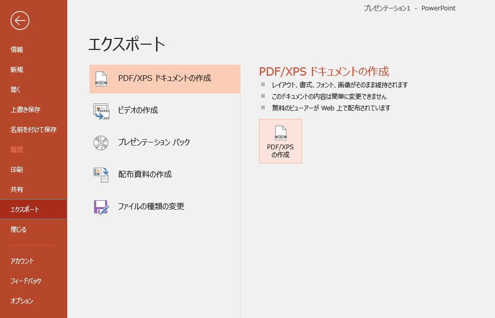
Task: Click the presentation pack CD icon
Action: tap(101, 143)
